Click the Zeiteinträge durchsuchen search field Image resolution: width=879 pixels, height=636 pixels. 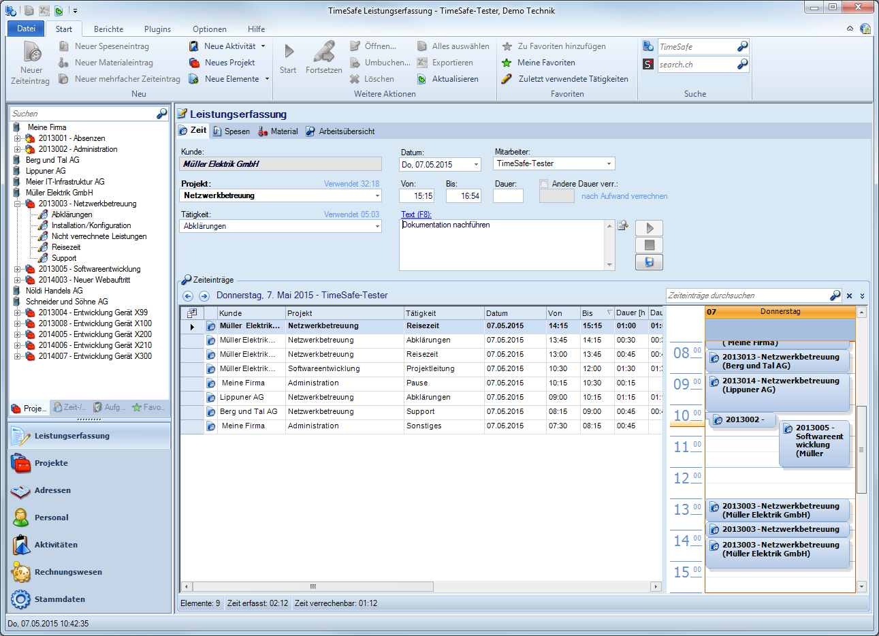pos(747,296)
